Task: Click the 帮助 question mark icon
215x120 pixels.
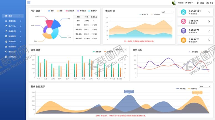Action: (x=207, y=3)
